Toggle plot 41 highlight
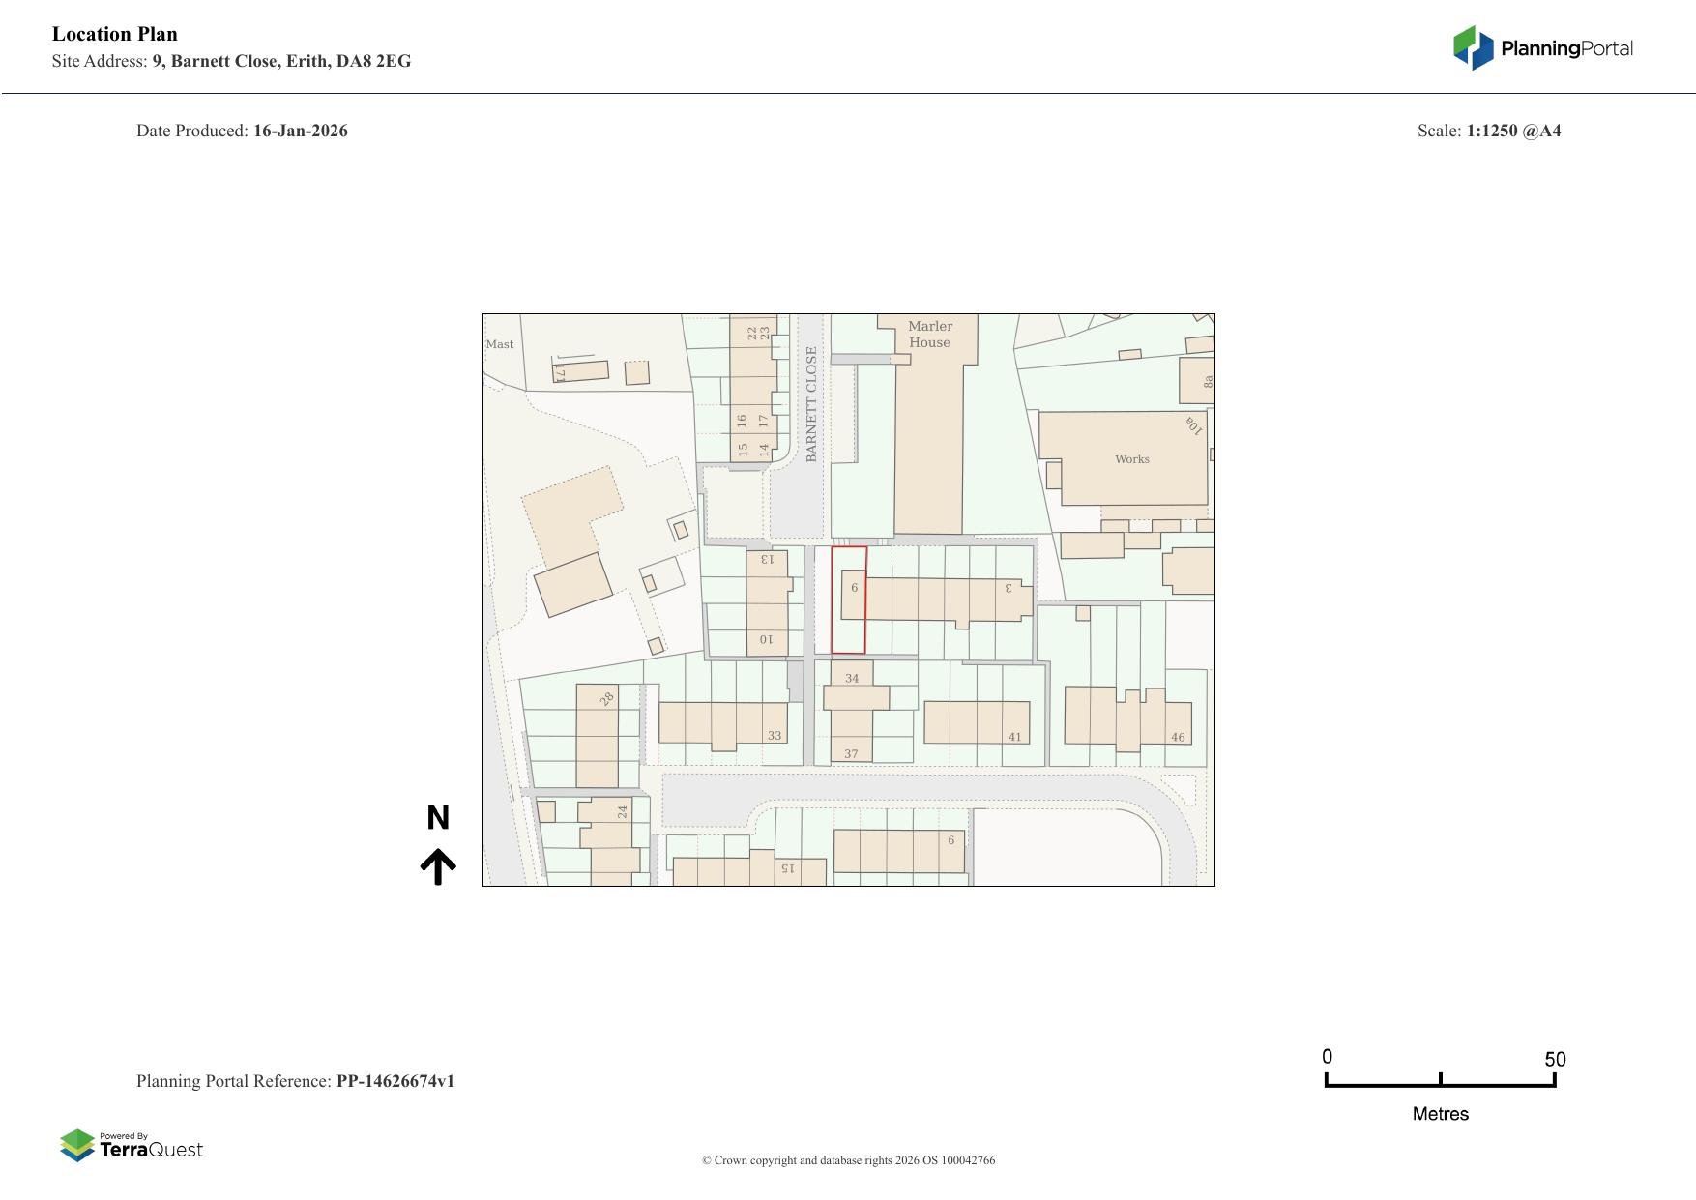This screenshot has height=1200, width=1696. pyautogui.click(x=1013, y=737)
